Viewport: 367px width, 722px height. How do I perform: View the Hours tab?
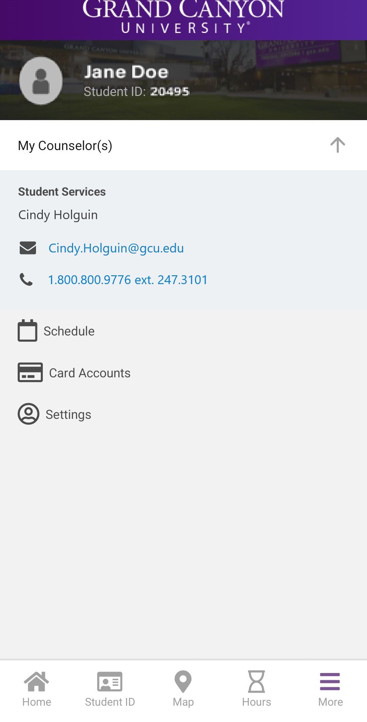click(257, 689)
